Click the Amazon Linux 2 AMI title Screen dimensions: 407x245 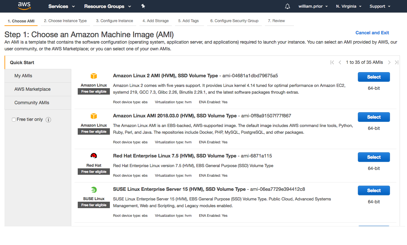tap(165, 76)
